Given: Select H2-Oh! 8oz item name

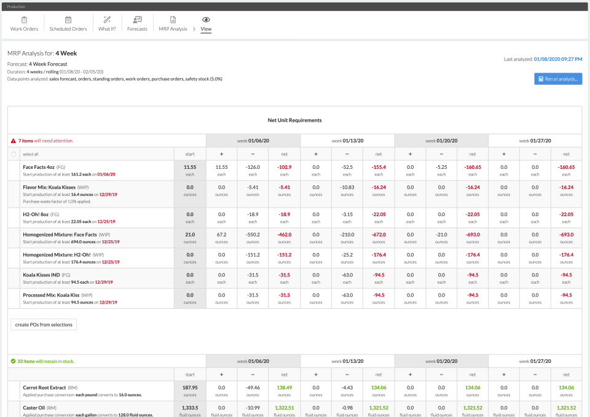Looking at the screenshot, I should pos(36,214).
